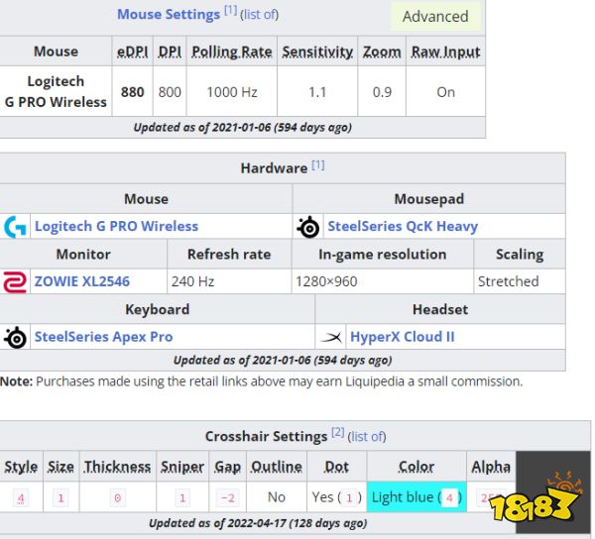Open the 'list of' link beside Crosshair Settings
595x539 pixels.
[x=367, y=437]
